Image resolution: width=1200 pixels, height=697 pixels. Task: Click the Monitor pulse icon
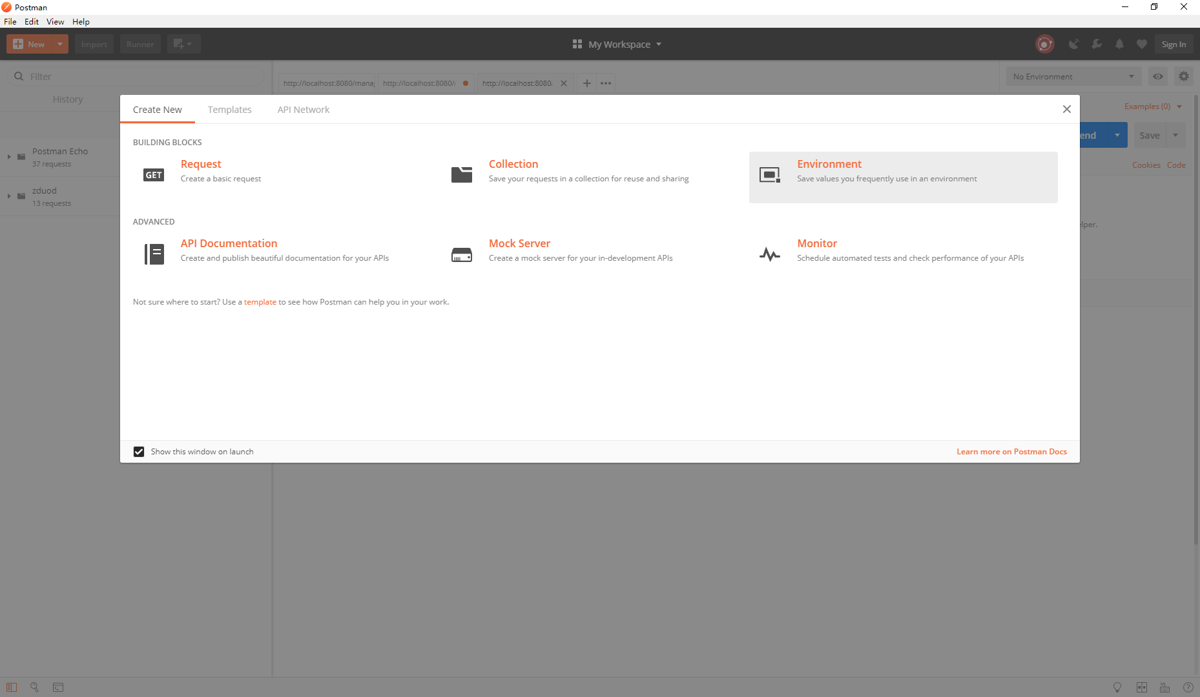click(770, 254)
